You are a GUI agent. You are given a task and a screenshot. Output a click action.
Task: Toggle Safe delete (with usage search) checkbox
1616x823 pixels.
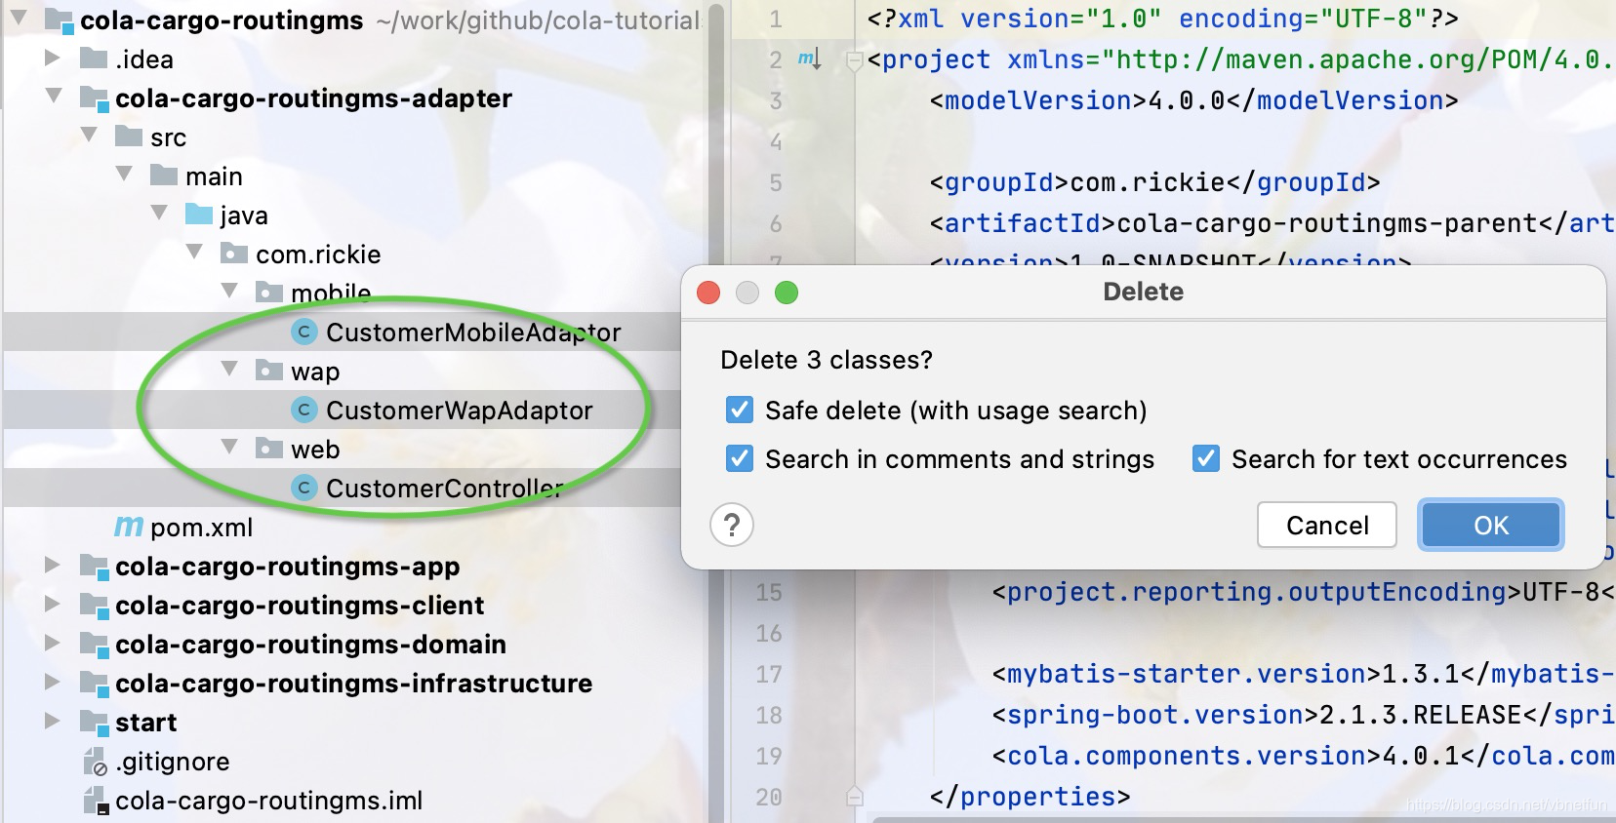(x=740, y=410)
